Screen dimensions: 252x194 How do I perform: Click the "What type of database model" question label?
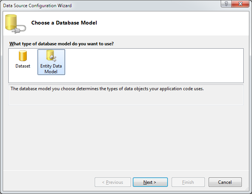61,44
